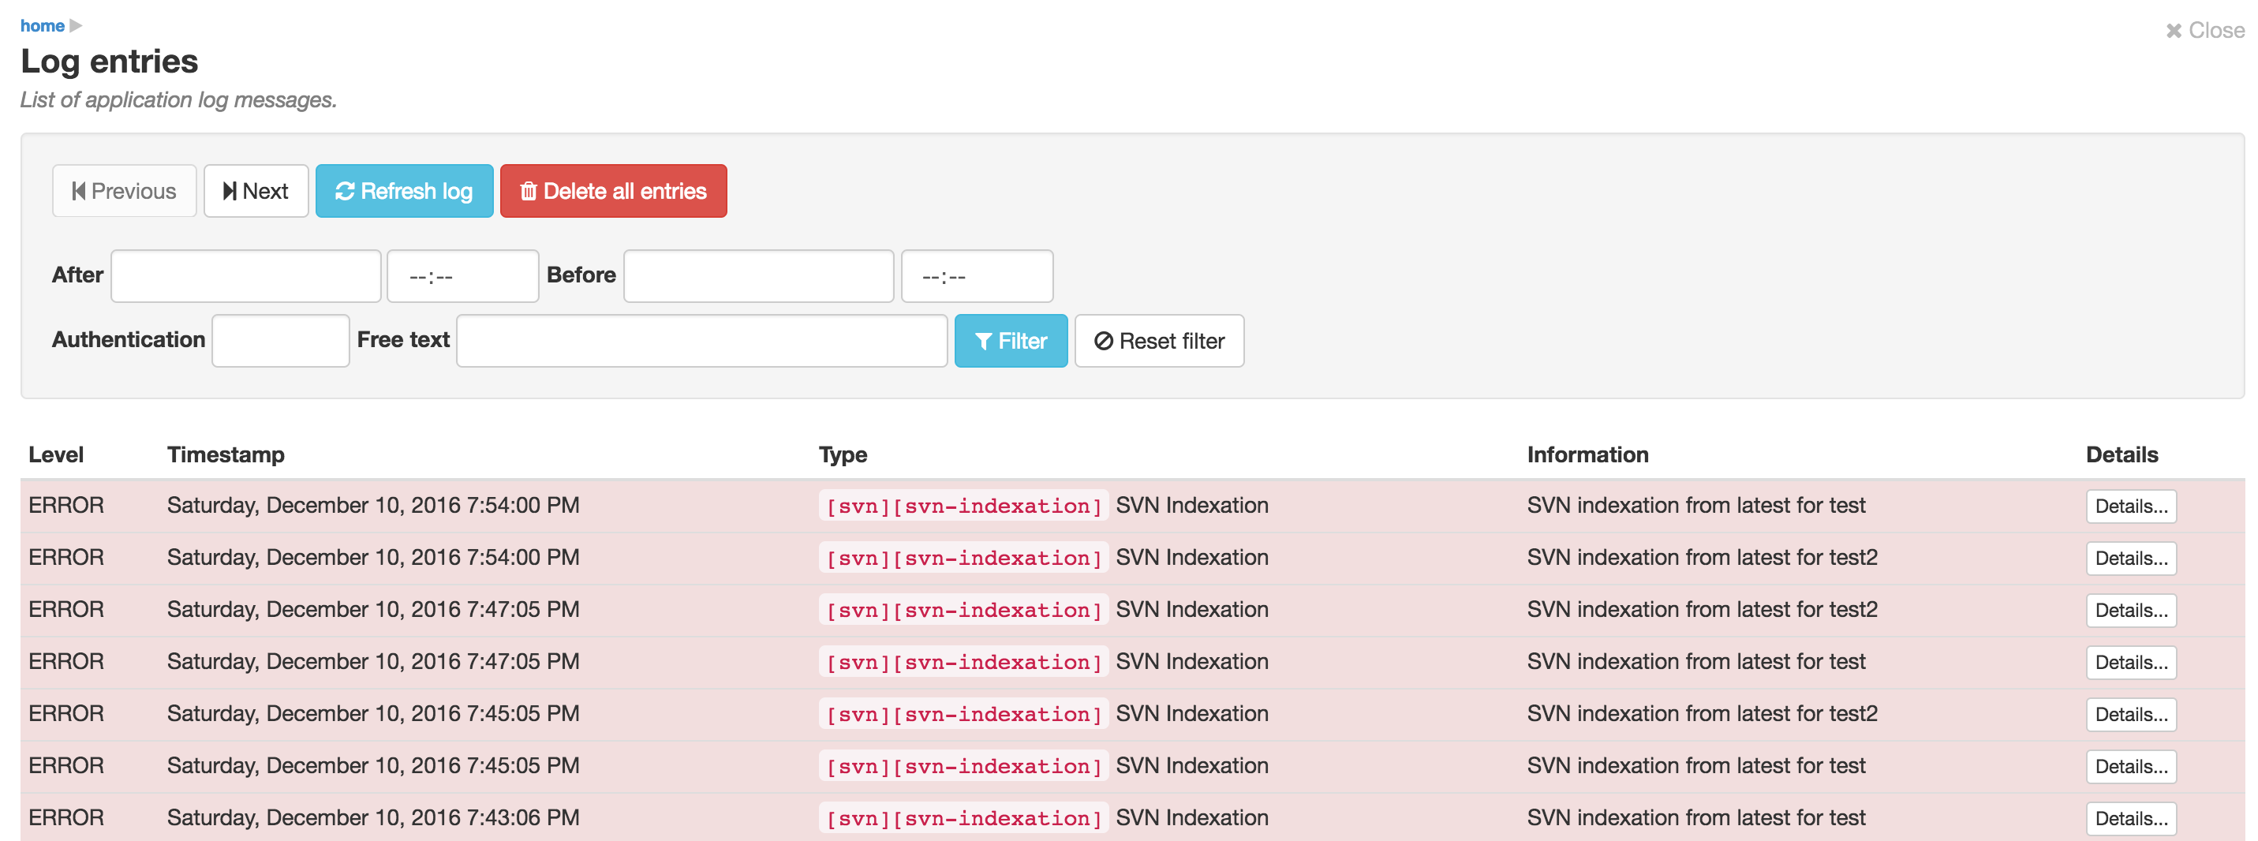The height and width of the screenshot is (841, 2258).
Task: Apply the Filter button
Action: (1010, 341)
